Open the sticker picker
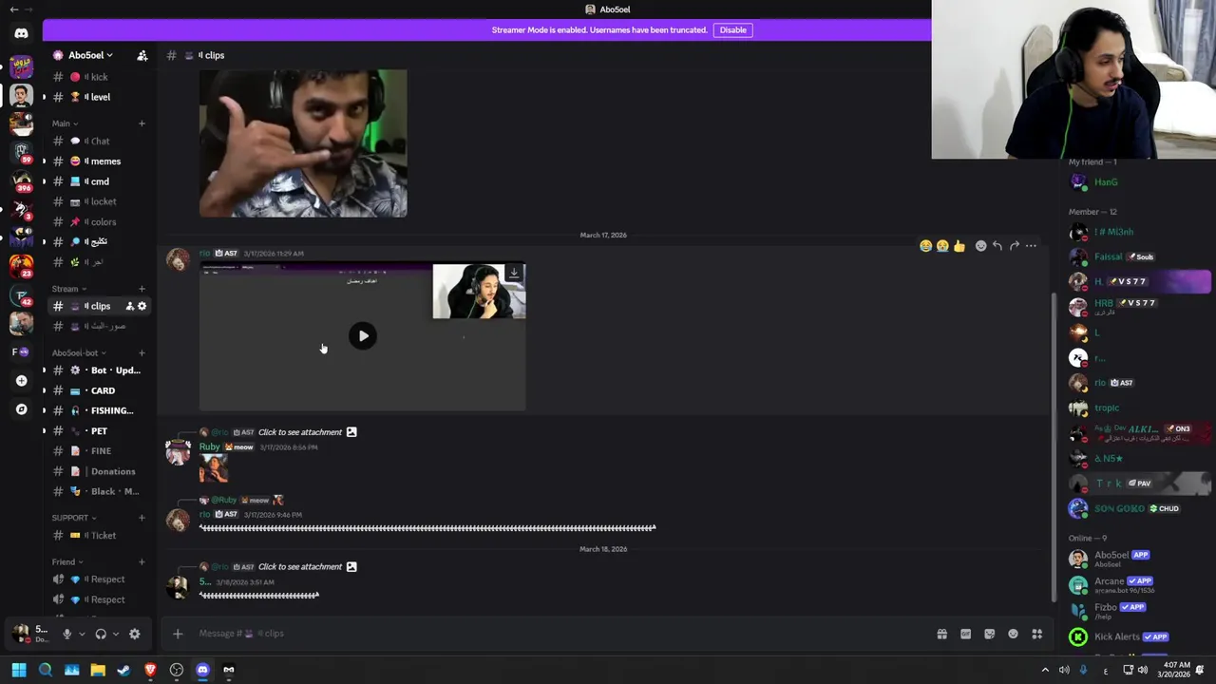Image resolution: width=1216 pixels, height=684 pixels. pos(989,634)
